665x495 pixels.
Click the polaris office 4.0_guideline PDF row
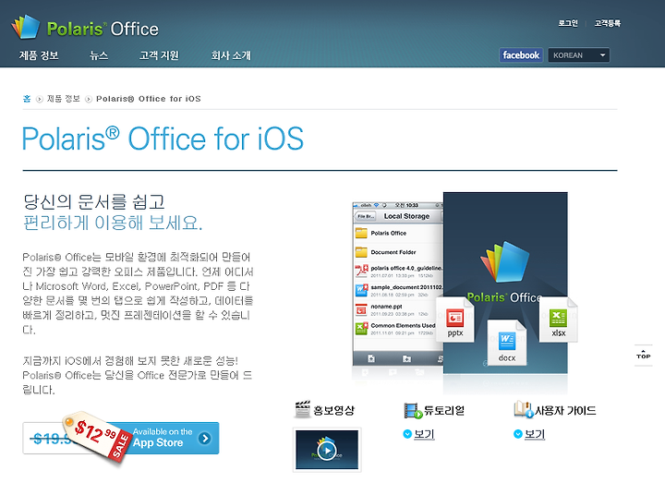pyautogui.click(x=399, y=271)
